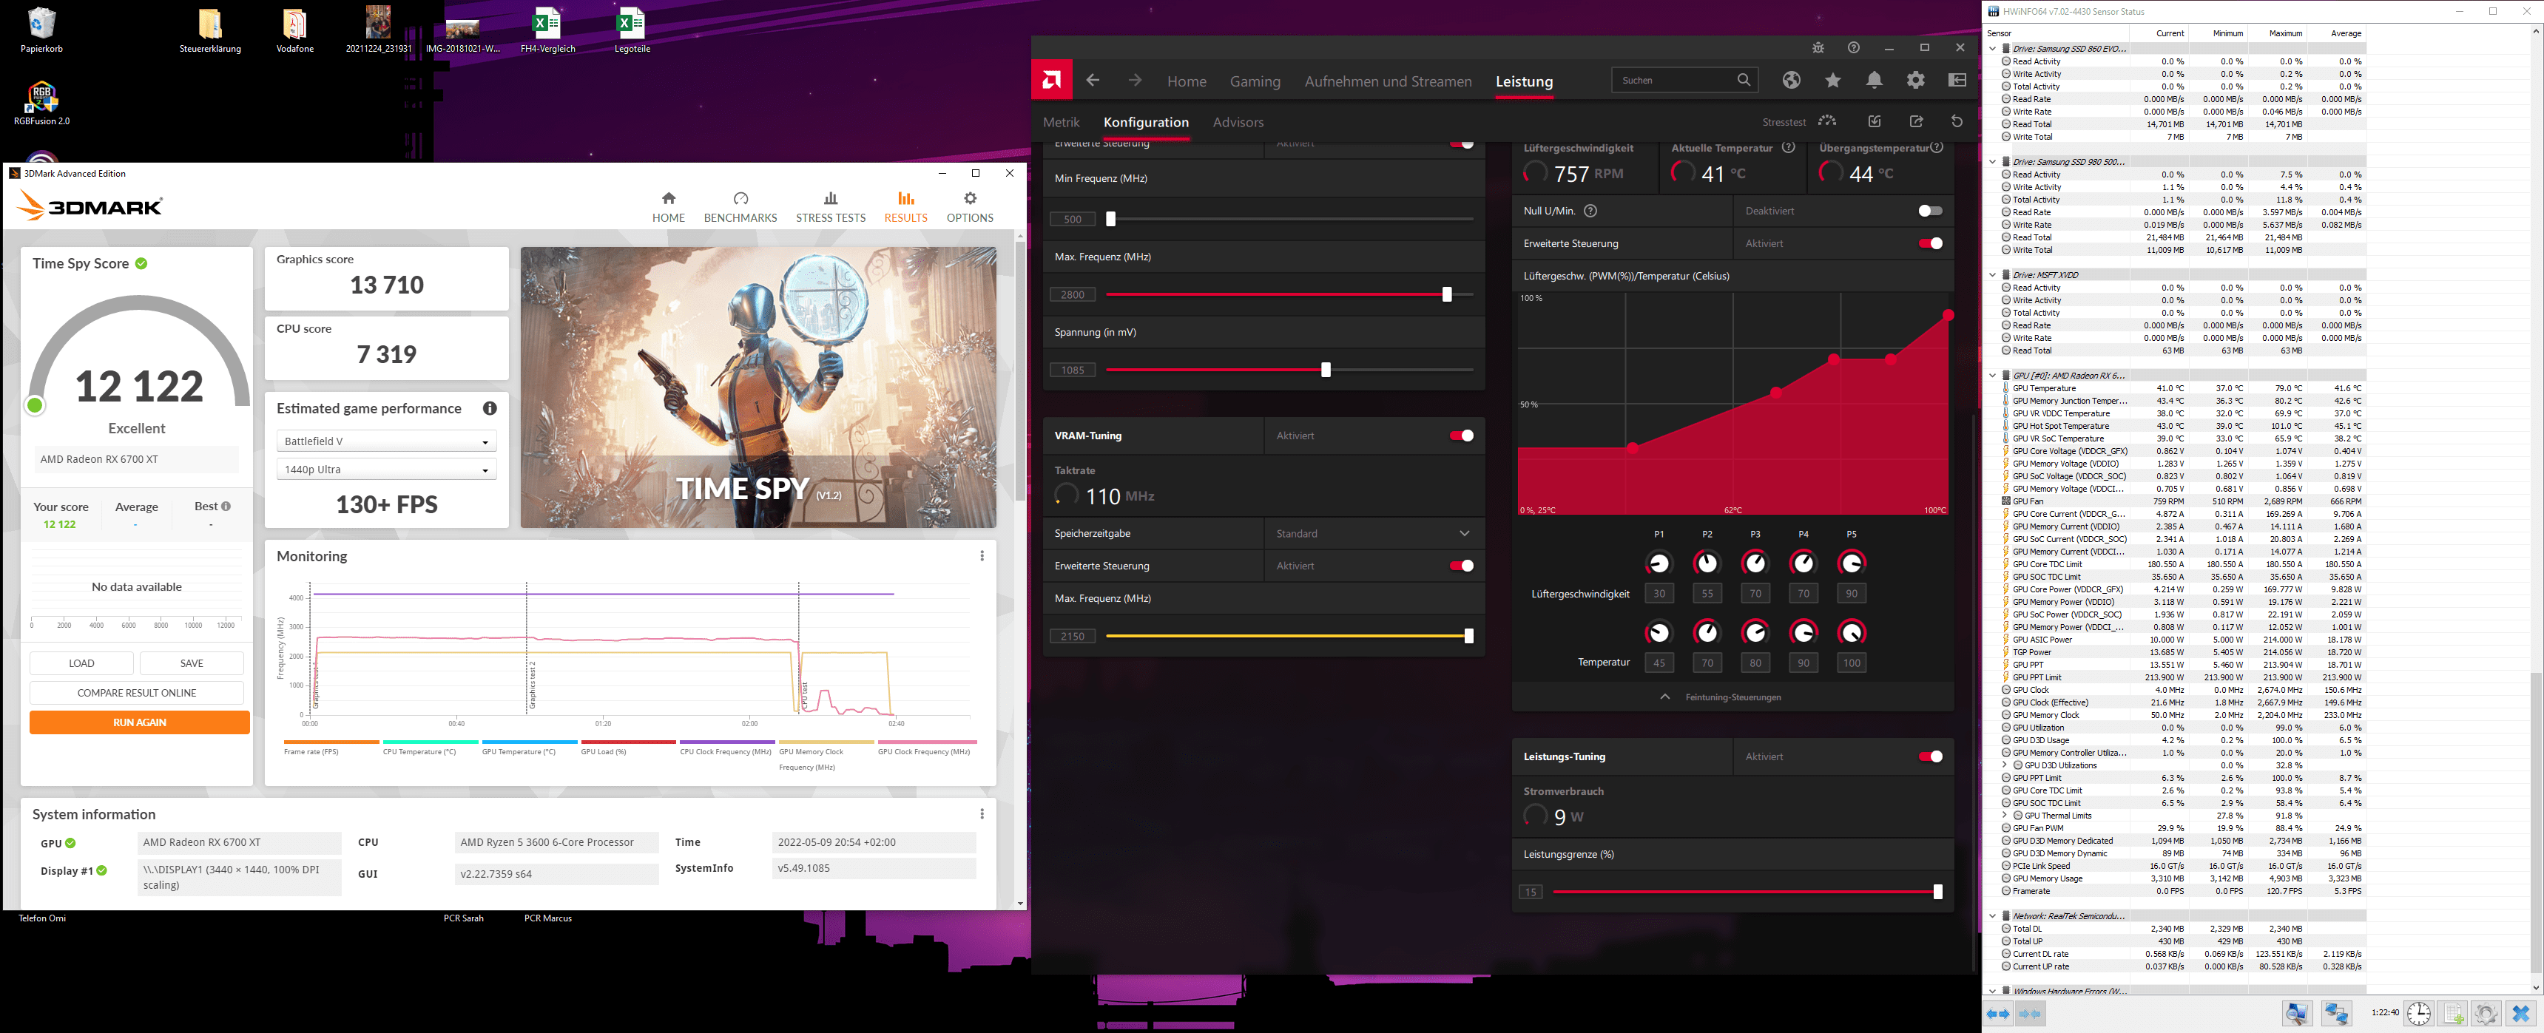Click SAVE button in 3DMark
Image resolution: width=2544 pixels, height=1033 pixels.
[x=192, y=663]
